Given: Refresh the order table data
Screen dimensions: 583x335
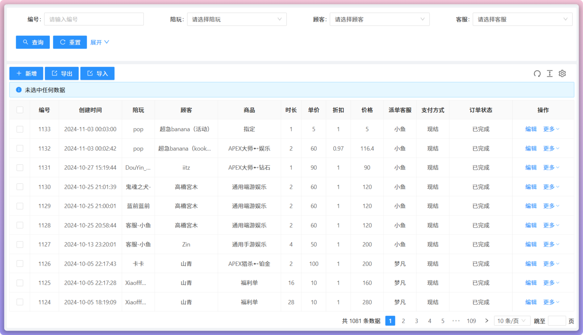Looking at the screenshot, I should pyautogui.click(x=537, y=74).
